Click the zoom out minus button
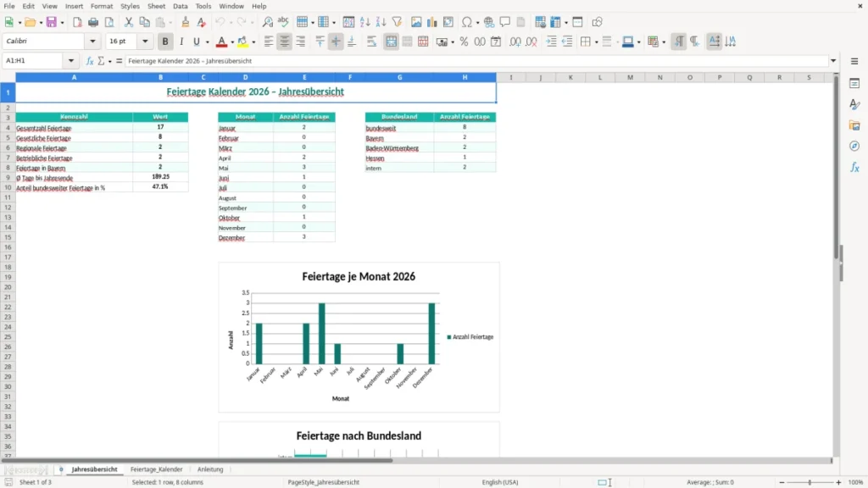 click(x=782, y=482)
